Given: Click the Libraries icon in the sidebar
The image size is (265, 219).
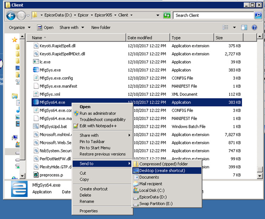Looking at the screenshot, I should tap(15, 96).
